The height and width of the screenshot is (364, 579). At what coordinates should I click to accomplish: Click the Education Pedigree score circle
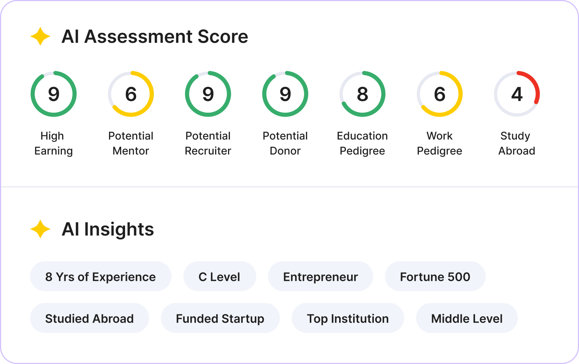click(362, 94)
